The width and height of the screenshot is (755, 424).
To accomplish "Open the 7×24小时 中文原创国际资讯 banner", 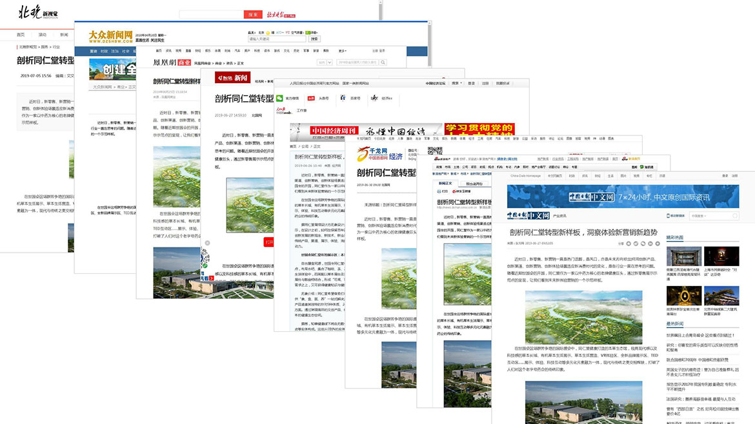I will tap(623, 197).
